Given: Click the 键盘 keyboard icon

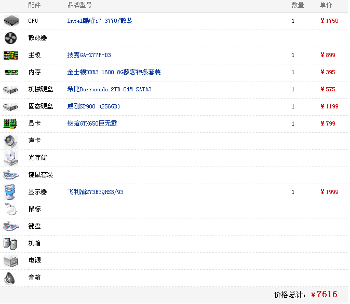Looking at the screenshot, I should pyautogui.click(x=11, y=226).
